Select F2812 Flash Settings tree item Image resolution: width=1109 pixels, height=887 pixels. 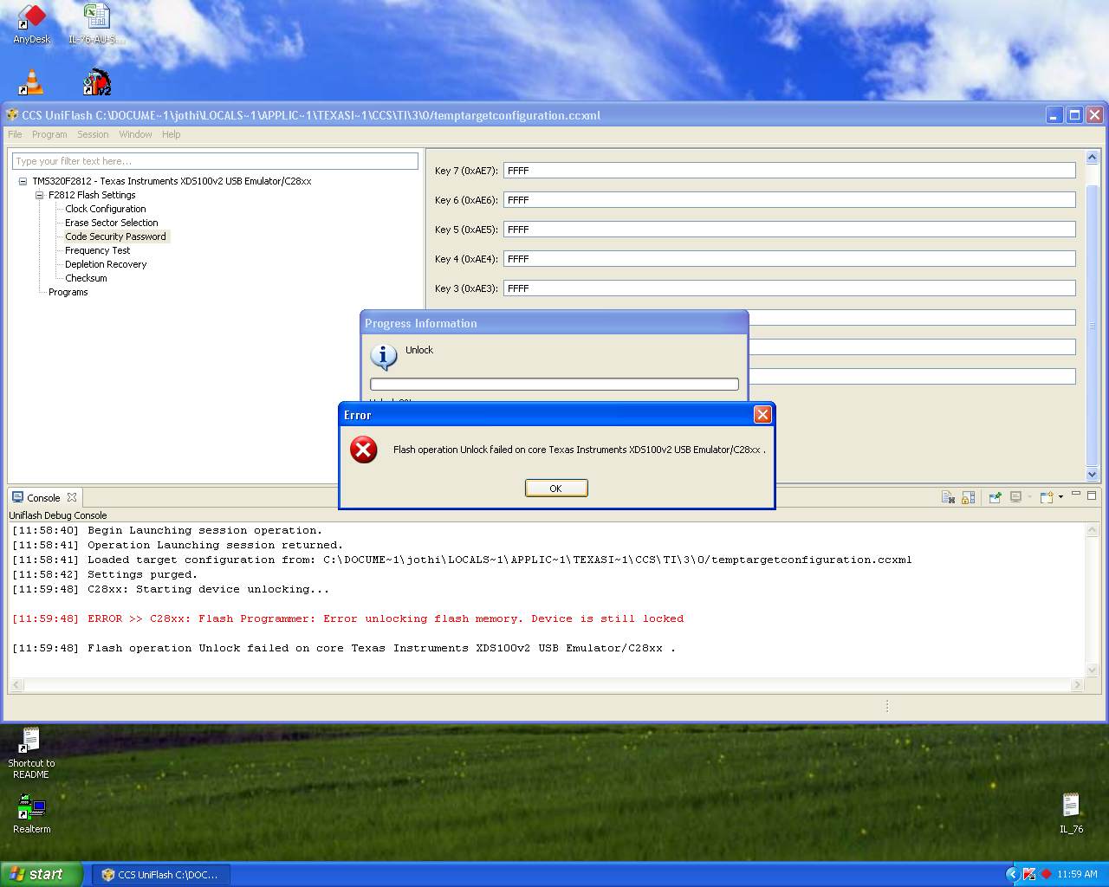pos(92,195)
